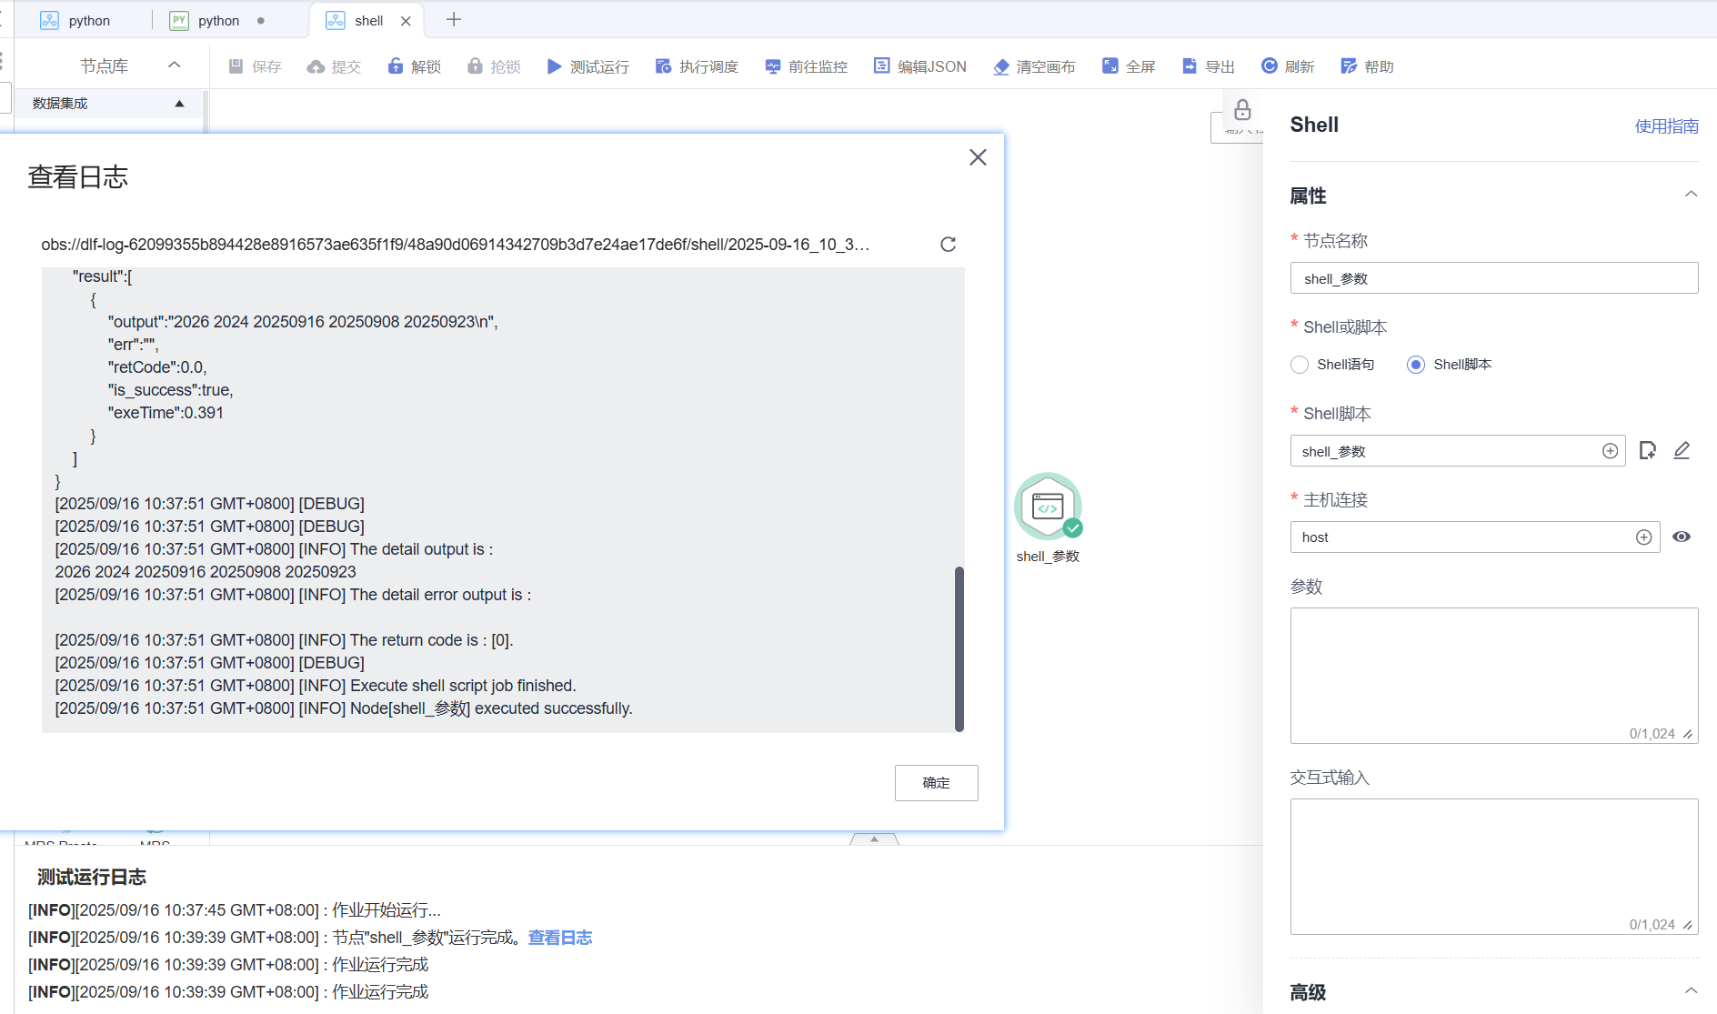This screenshot has height=1014, width=1717.
Task: Click the 交互式输入 text area
Action: coord(1494,867)
